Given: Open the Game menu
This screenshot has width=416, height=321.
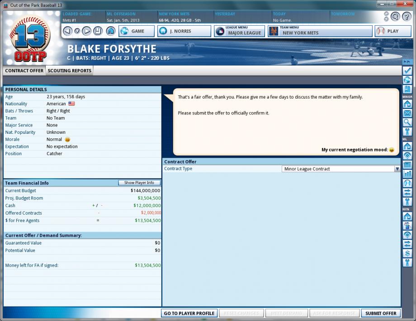Looking at the screenshot, I should coord(137,31).
